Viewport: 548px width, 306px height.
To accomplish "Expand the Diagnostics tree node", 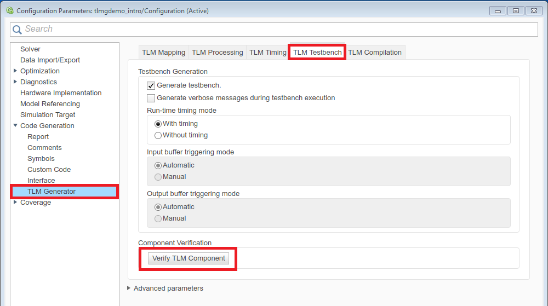I will click(15, 82).
